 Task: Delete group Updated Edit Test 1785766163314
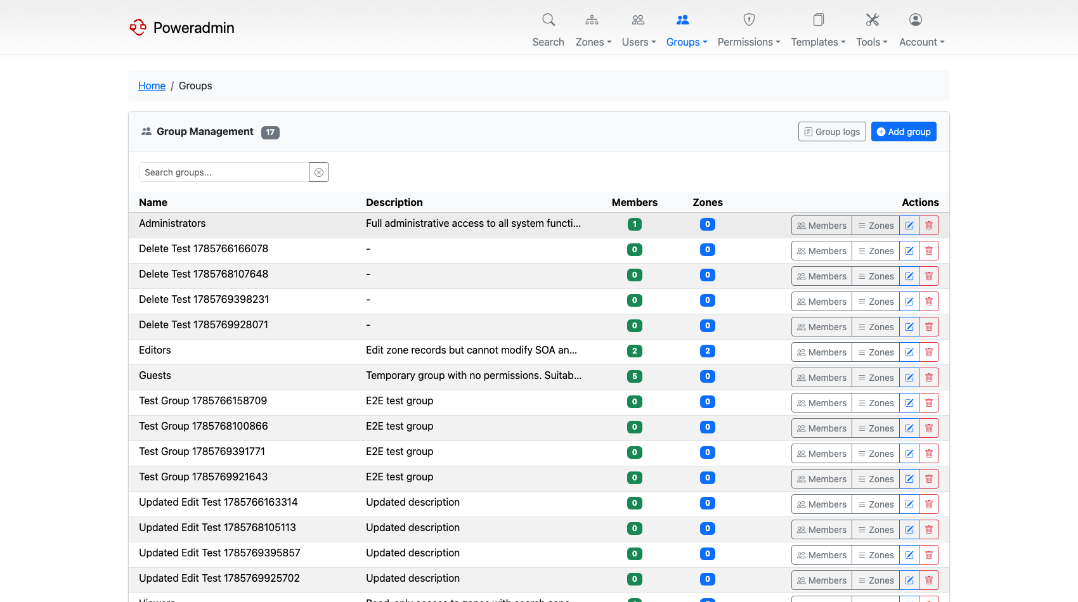[929, 504]
